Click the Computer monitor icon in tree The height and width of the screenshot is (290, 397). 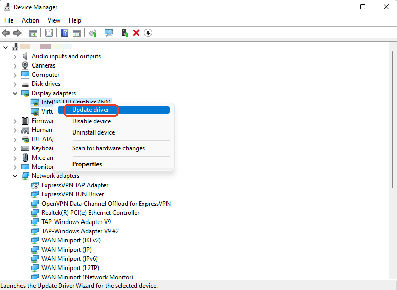click(25, 75)
